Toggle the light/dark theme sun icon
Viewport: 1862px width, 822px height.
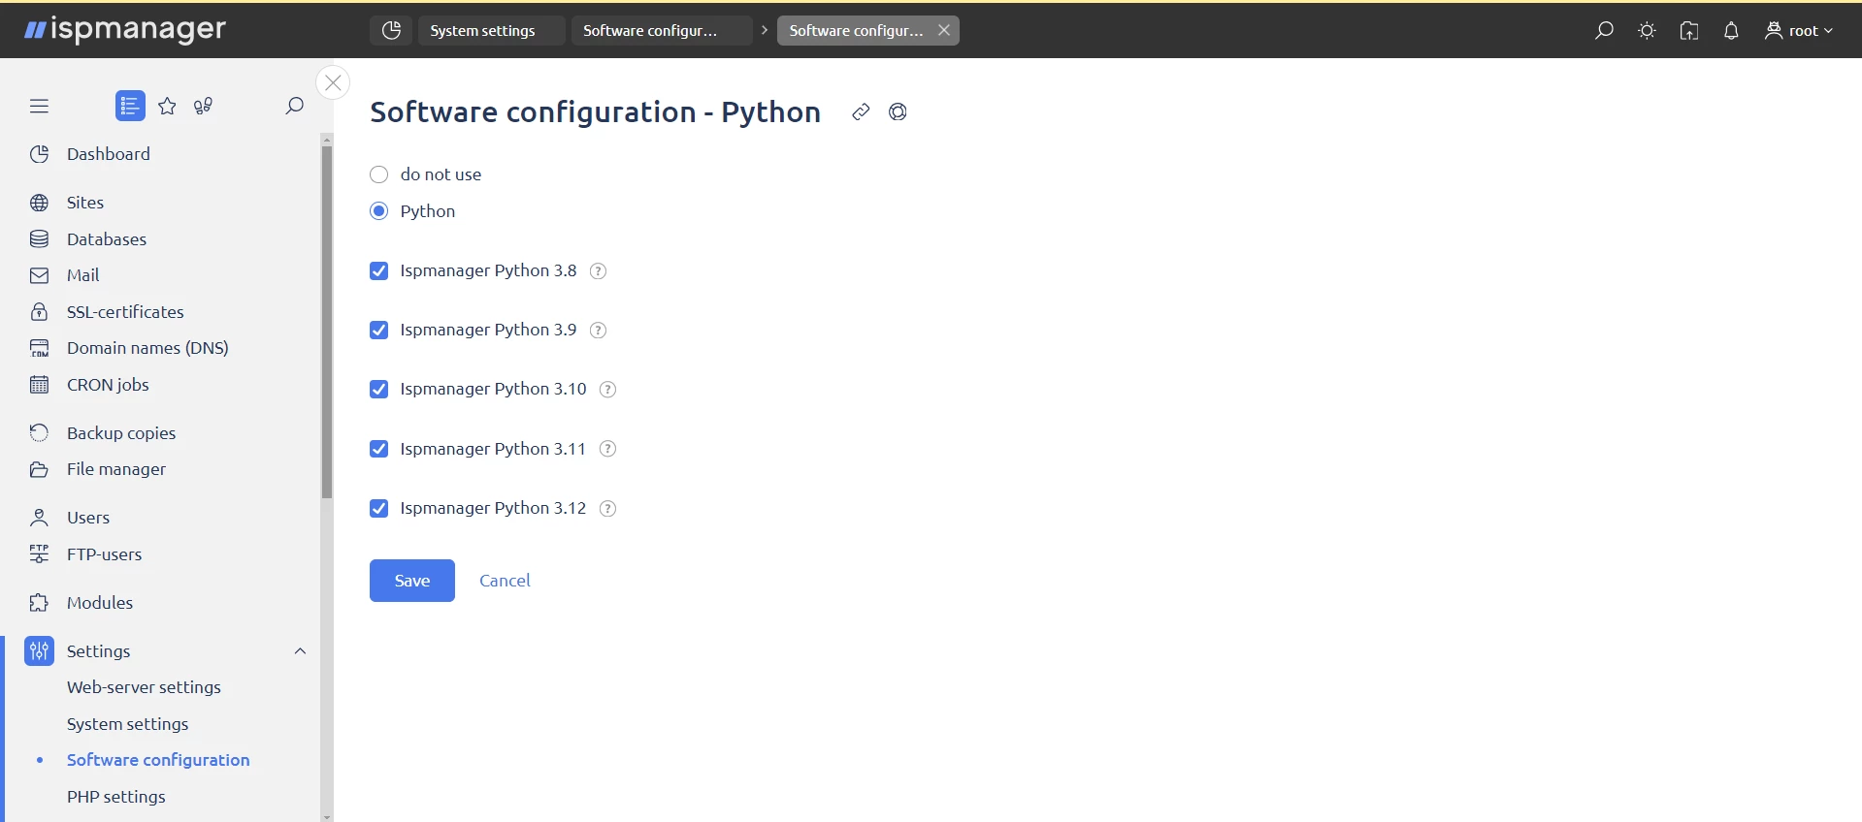(1647, 30)
